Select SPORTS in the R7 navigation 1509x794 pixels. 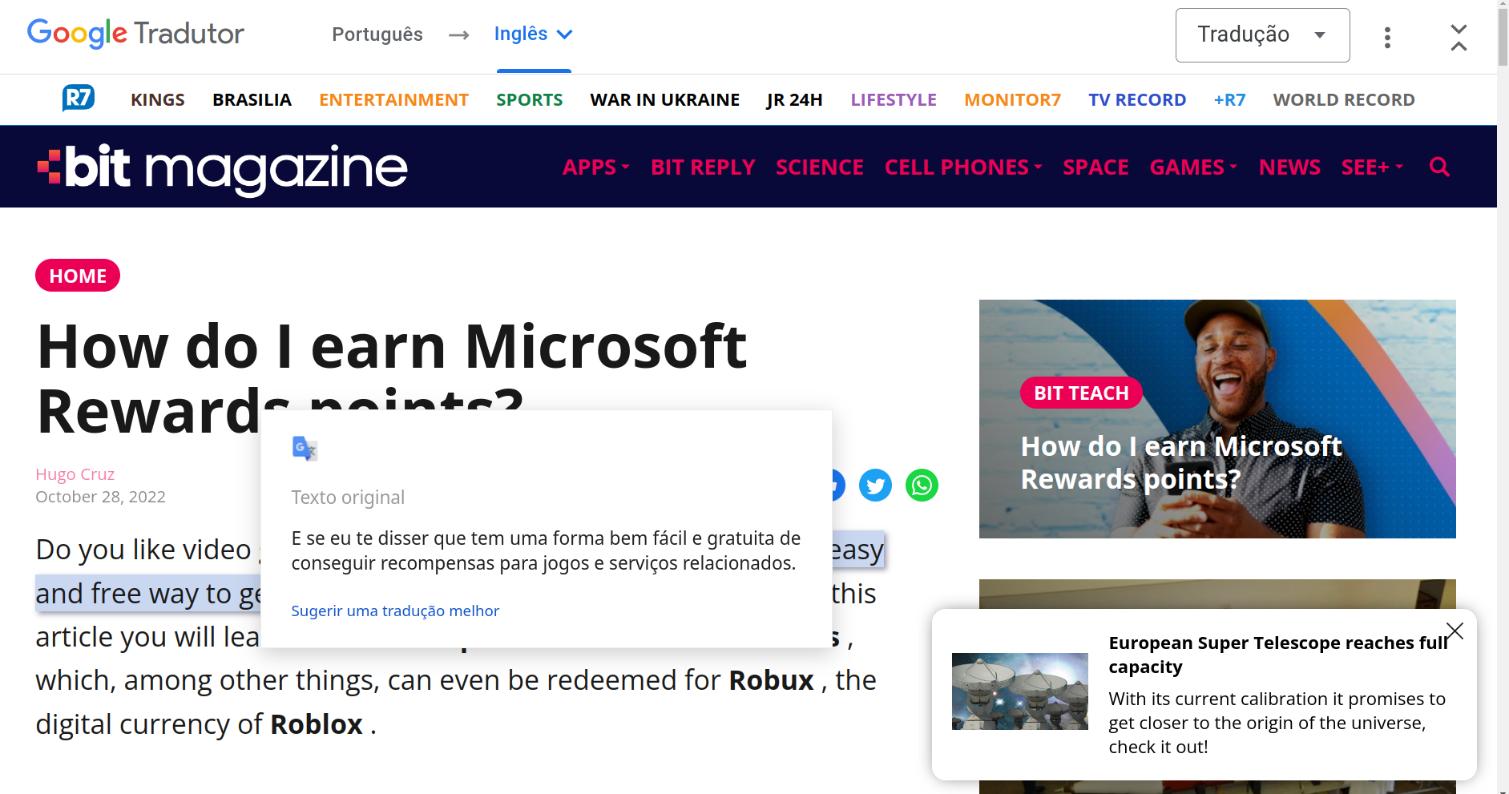pos(529,99)
